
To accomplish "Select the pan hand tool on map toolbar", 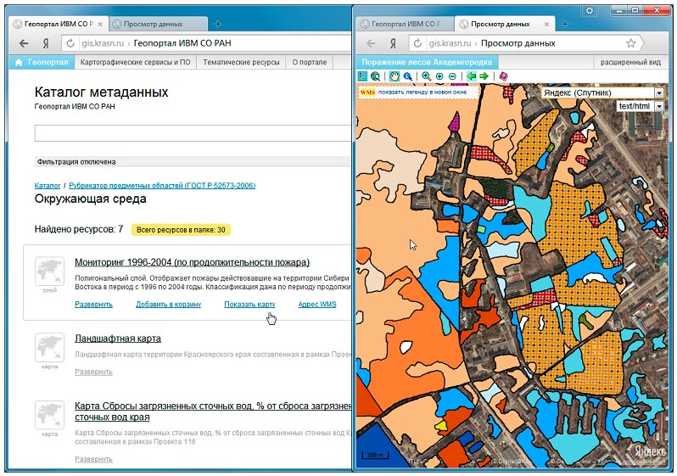I will [x=394, y=76].
